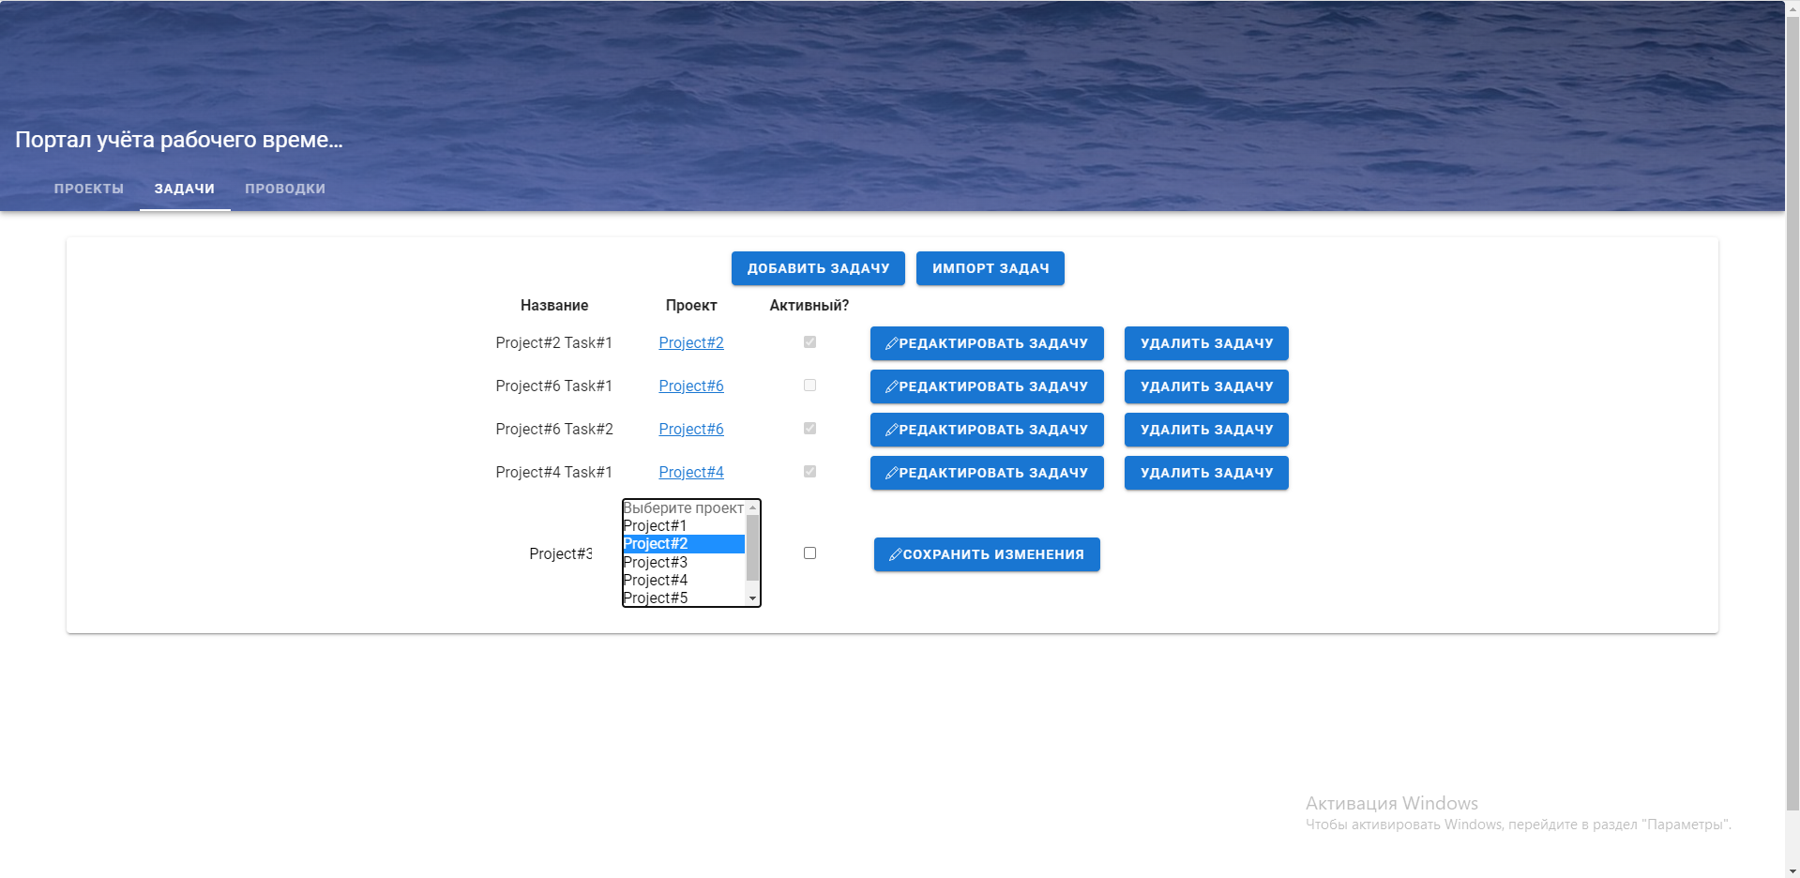Click the task name input field Project#3
Screen dimensions: 1800x878
pos(560,554)
